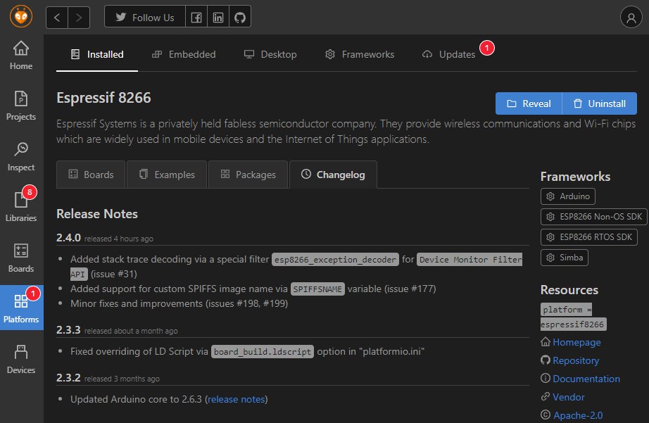Open the Documentation resource link
649x423 pixels.
pos(586,379)
